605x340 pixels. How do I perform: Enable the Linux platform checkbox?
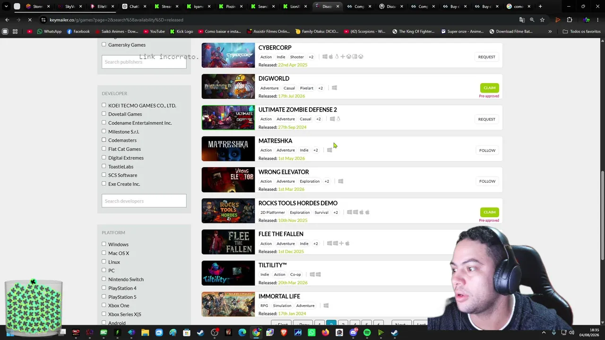tap(104, 262)
